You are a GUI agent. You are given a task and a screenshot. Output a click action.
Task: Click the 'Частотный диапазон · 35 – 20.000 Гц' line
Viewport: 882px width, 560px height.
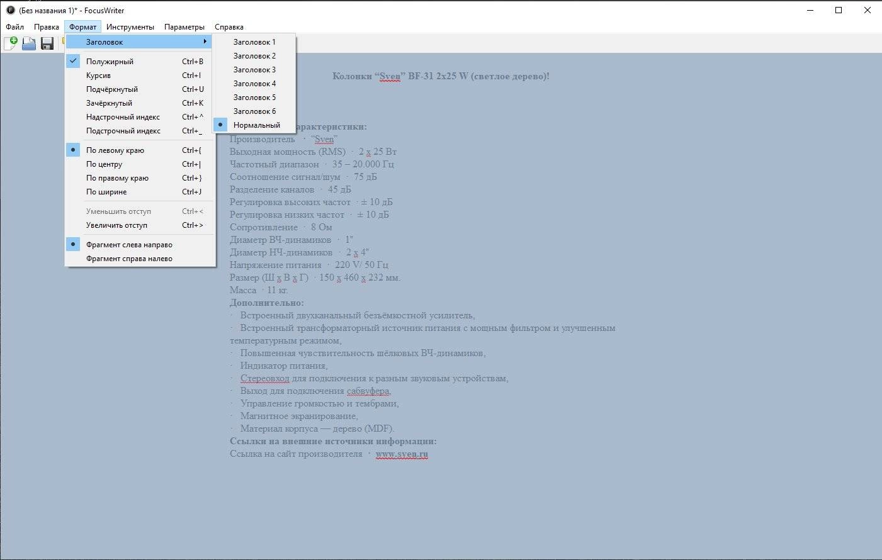tap(312, 164)
